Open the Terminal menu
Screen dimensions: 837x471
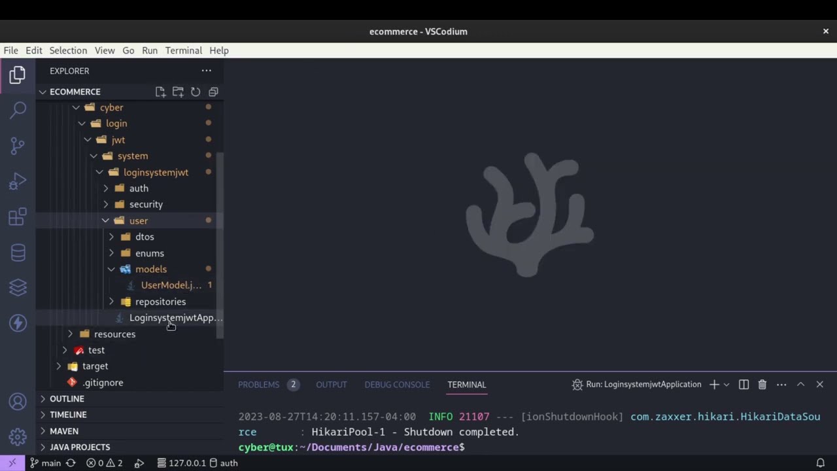[184, 50]
